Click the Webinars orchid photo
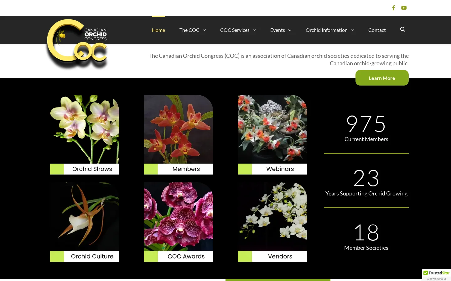Screen dimensions: 451x281 point(272,129)
